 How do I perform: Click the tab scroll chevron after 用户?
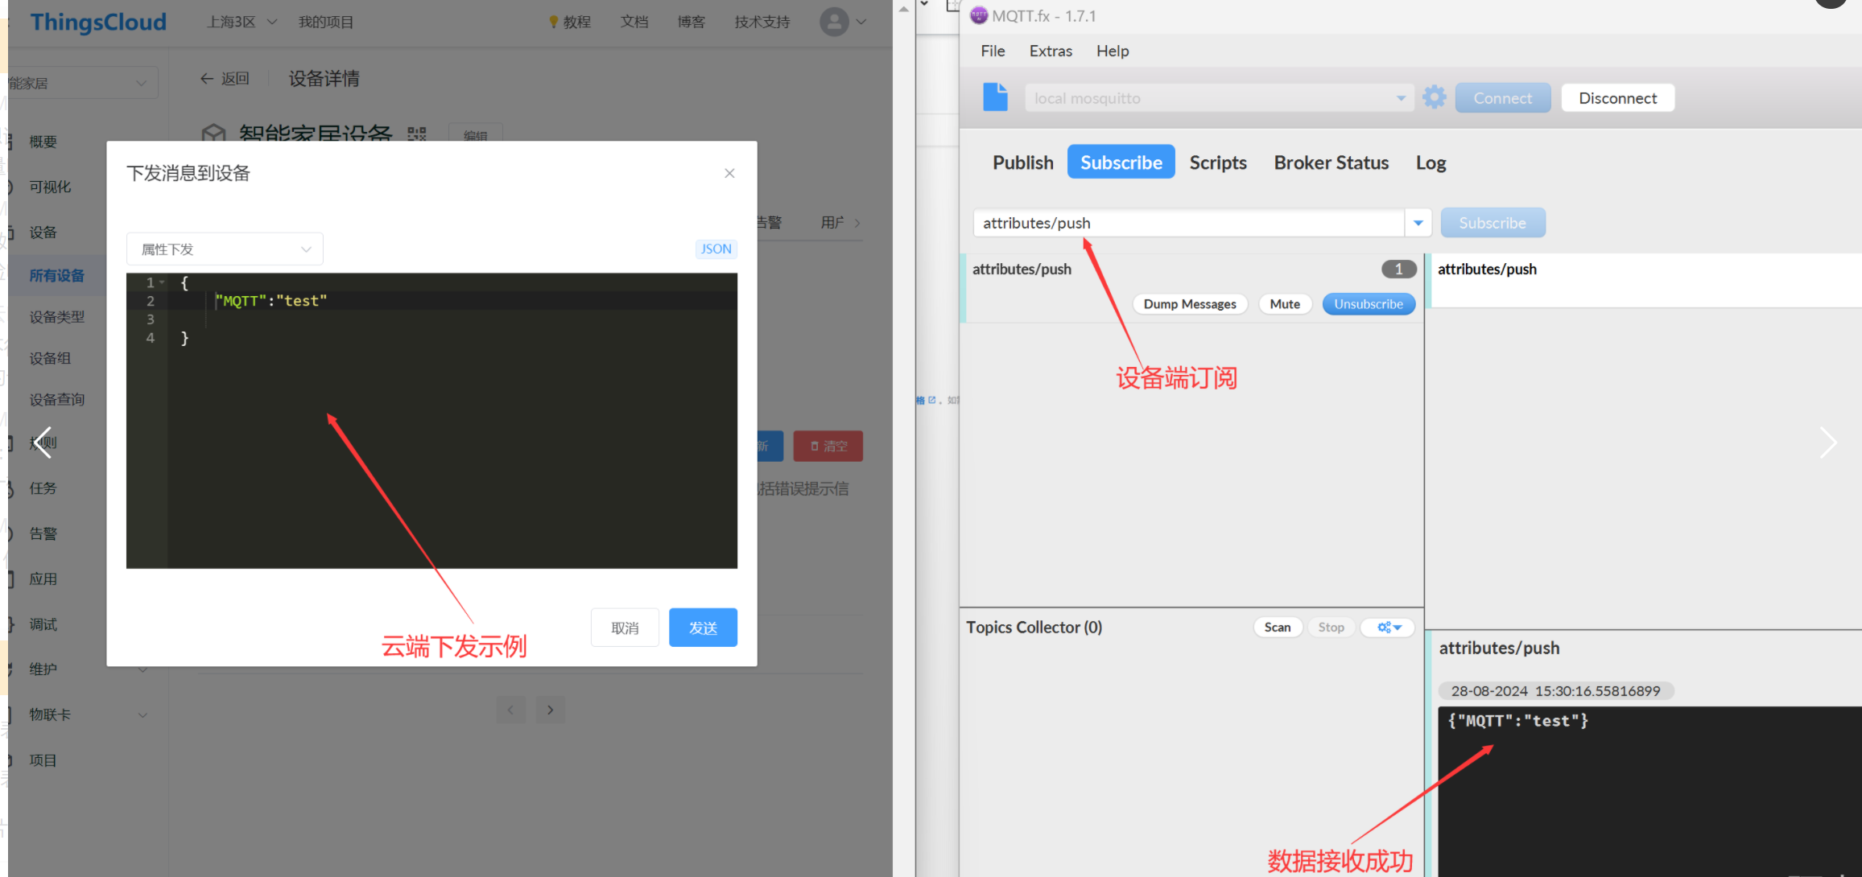coord(857,223)
